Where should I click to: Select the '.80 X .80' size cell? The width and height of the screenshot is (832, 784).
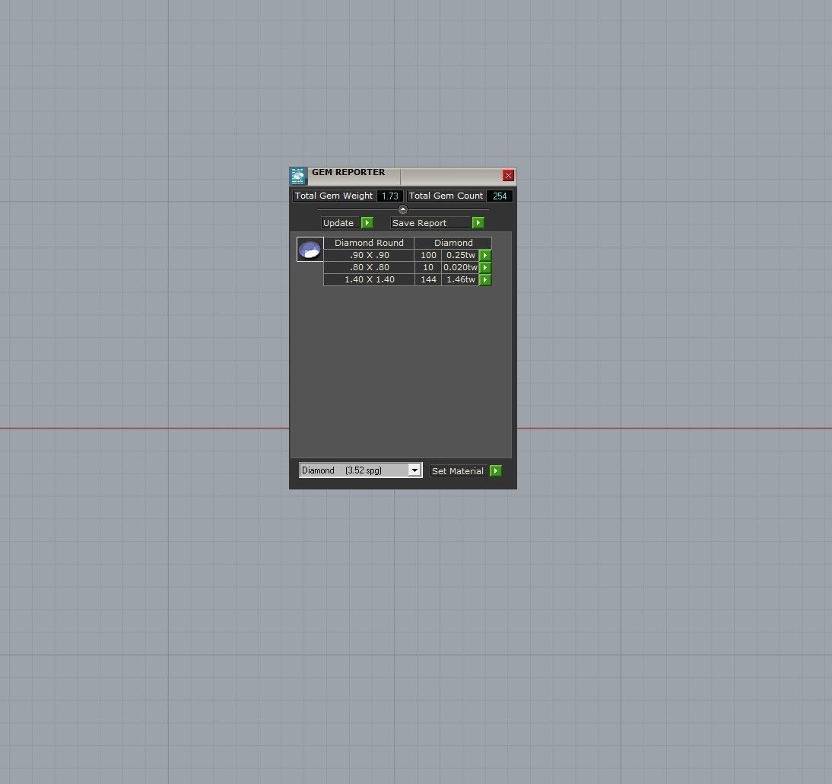369,267
